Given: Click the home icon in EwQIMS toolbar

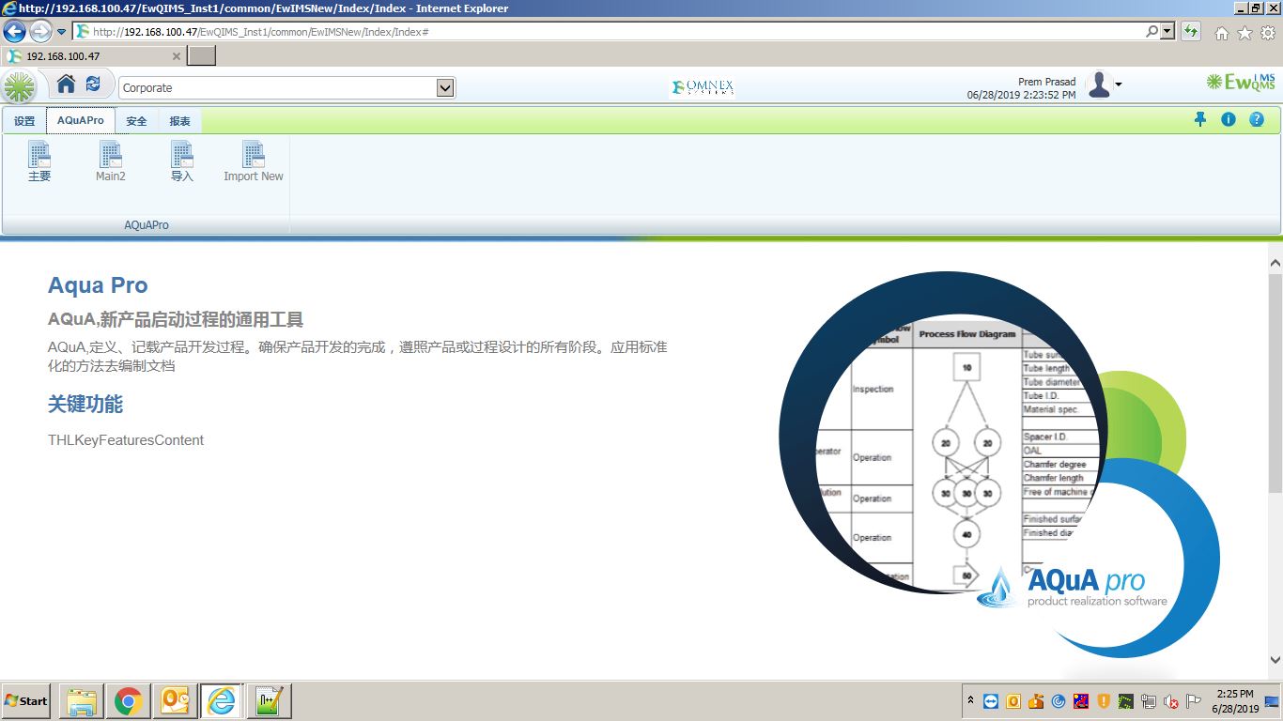Looking at the screenshot, I should pos(66,84).
